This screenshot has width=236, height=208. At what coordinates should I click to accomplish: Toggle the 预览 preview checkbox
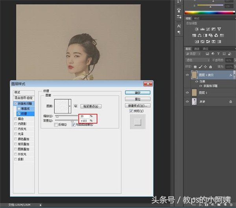[131, 111]
